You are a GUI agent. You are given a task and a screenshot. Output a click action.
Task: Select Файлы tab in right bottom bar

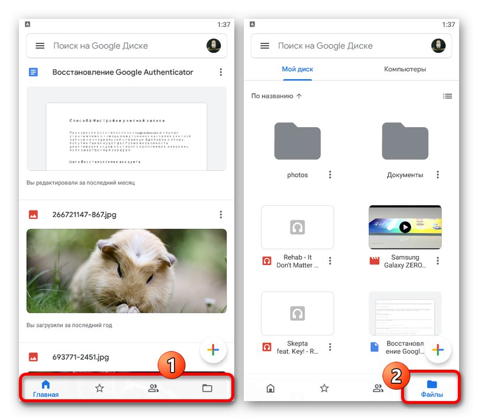[x=432, y=389]
